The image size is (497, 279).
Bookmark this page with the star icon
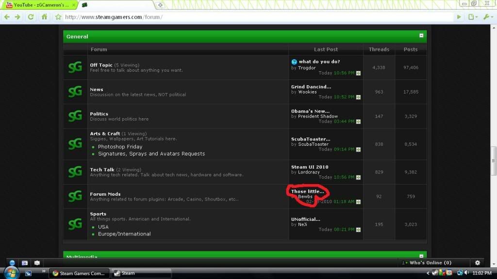pyautogui.click(x=58, y=17)
